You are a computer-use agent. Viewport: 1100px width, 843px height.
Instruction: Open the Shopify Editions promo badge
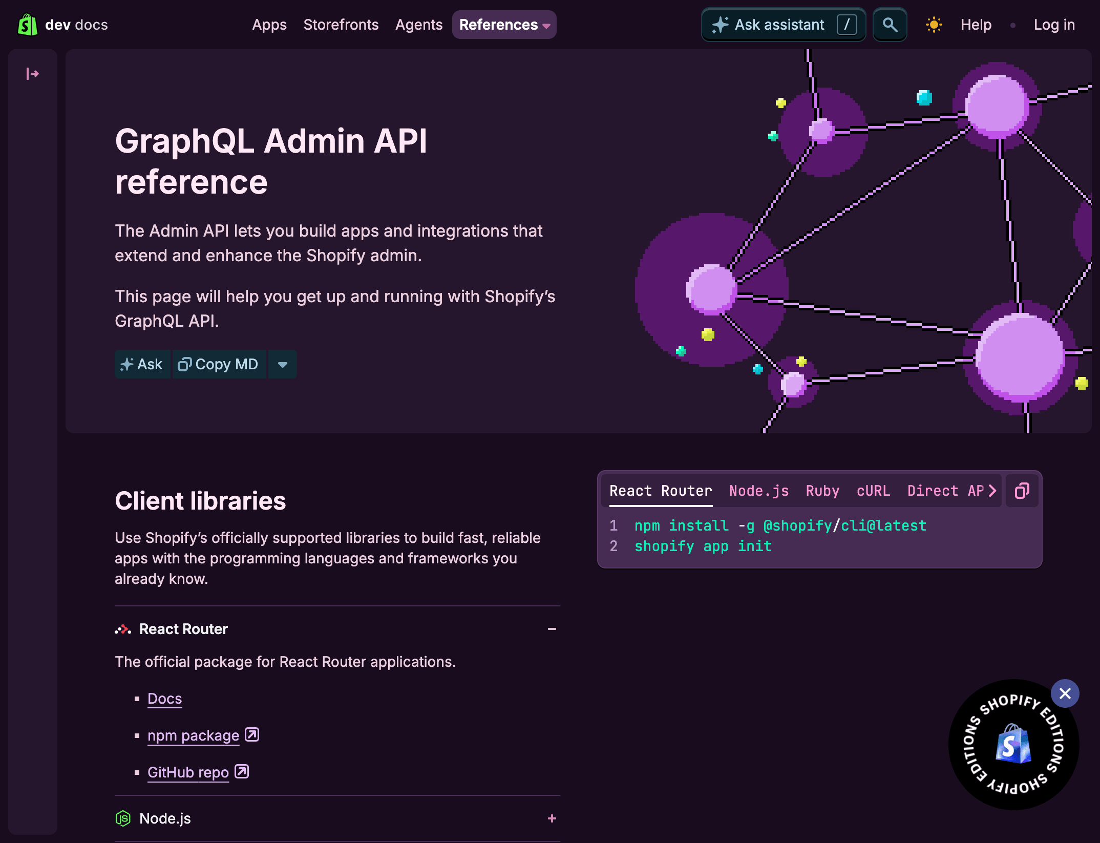click(x=1013, y=745)
